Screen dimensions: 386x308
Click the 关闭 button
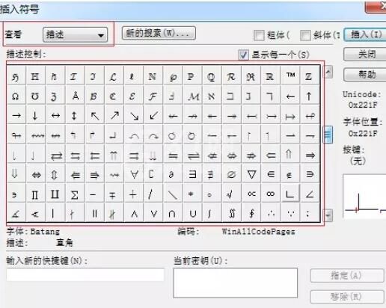(x=366, y=54)
